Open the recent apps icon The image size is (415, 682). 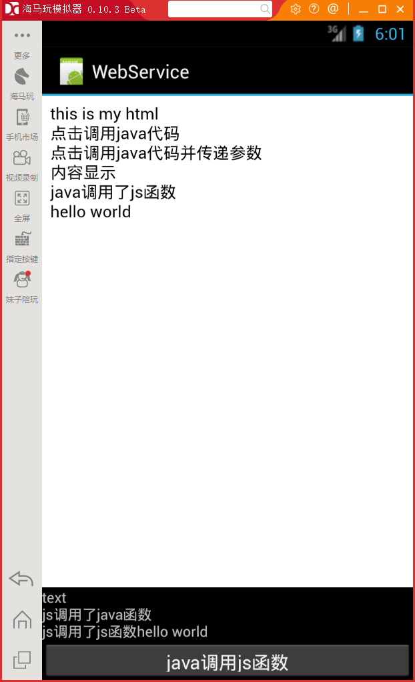tap(22, 660)
